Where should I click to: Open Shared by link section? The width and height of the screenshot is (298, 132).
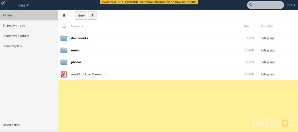(x=13, y=46)
